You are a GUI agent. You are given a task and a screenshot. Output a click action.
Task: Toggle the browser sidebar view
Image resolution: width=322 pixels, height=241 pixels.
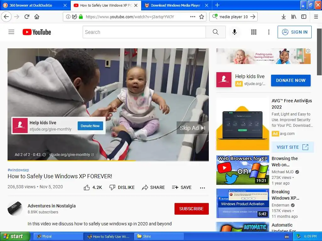pos(304,17)
